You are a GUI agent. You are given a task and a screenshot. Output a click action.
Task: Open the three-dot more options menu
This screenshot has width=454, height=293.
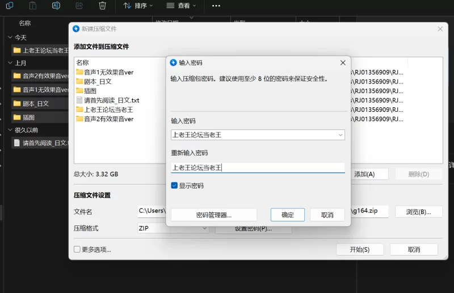pyautogui.click(x=216, y=6)
